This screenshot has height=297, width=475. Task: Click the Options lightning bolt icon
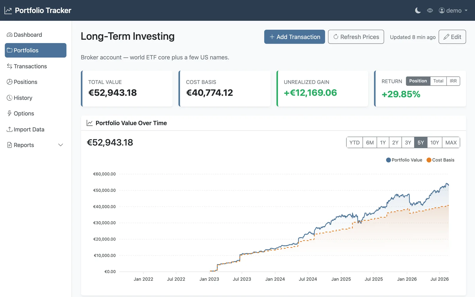tap(9, 113)
